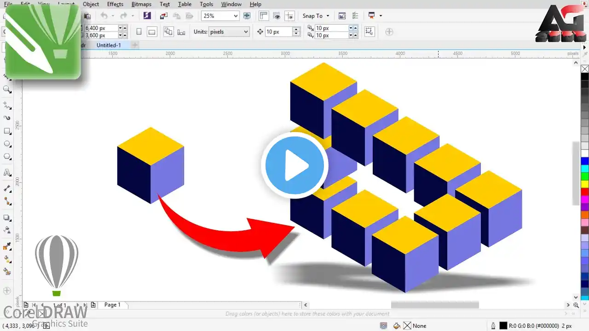The height and width of the screenshot is (331, 589).
Task: Select the Drop Shadow tool
Action: (x=7, y=217)
